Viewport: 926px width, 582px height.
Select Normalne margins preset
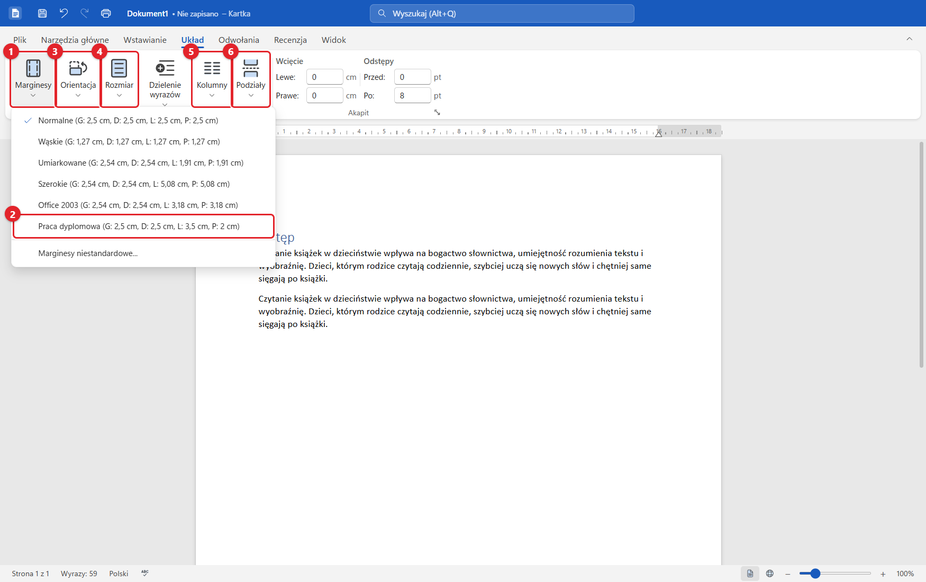pos(143,121)
